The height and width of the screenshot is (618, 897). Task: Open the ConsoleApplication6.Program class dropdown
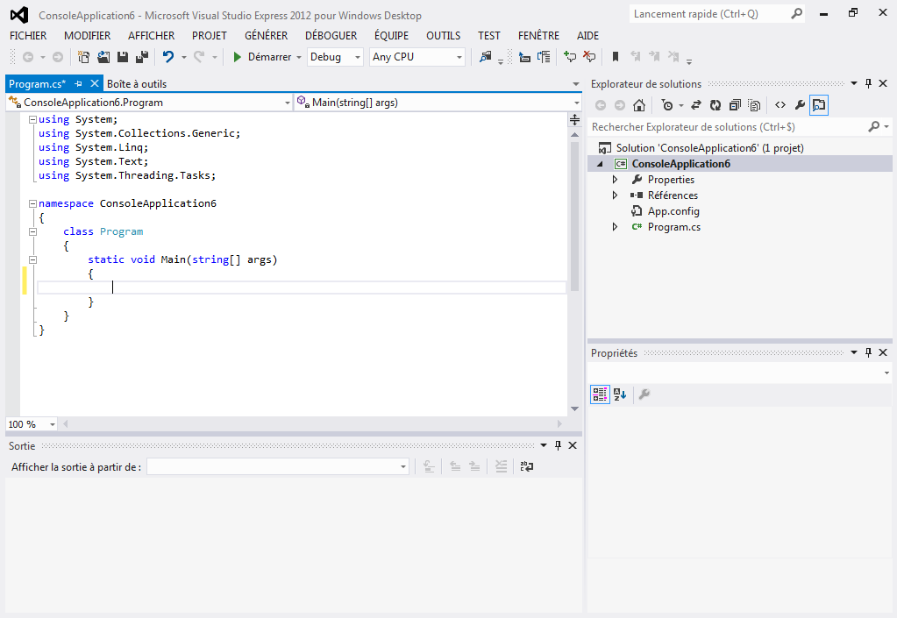pyautogui.click(x=149, y=103)
